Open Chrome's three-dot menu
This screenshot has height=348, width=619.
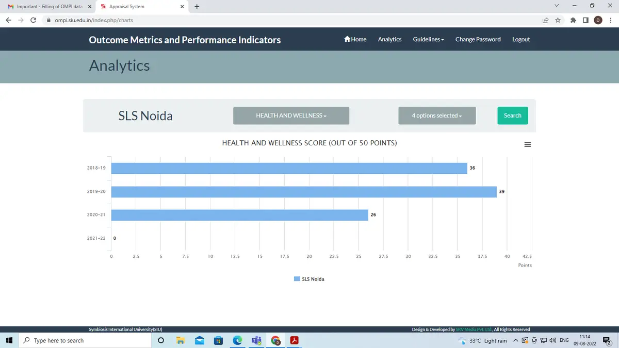(610, 20)
